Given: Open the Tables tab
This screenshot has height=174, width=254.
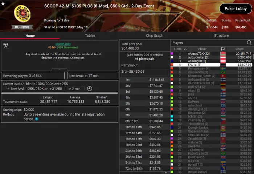Looking at the screenshot, I should pyautogui.click(x=90, y=36).
